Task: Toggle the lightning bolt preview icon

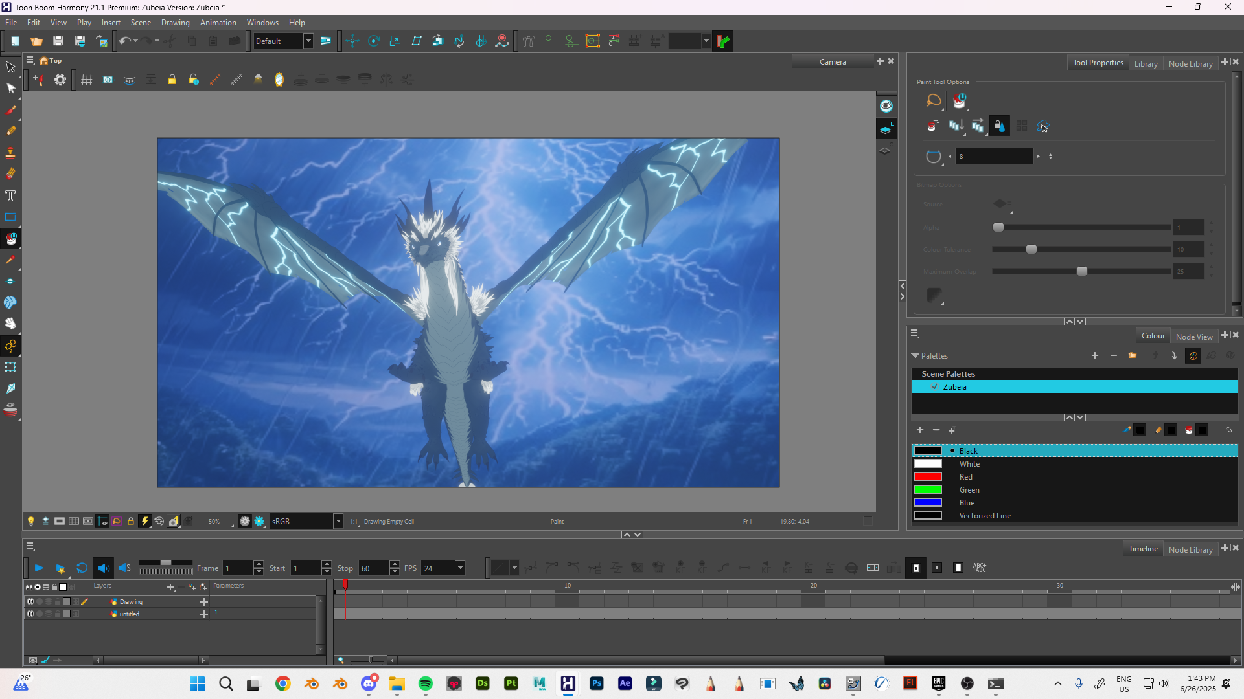Action: (x=145, y=521)
